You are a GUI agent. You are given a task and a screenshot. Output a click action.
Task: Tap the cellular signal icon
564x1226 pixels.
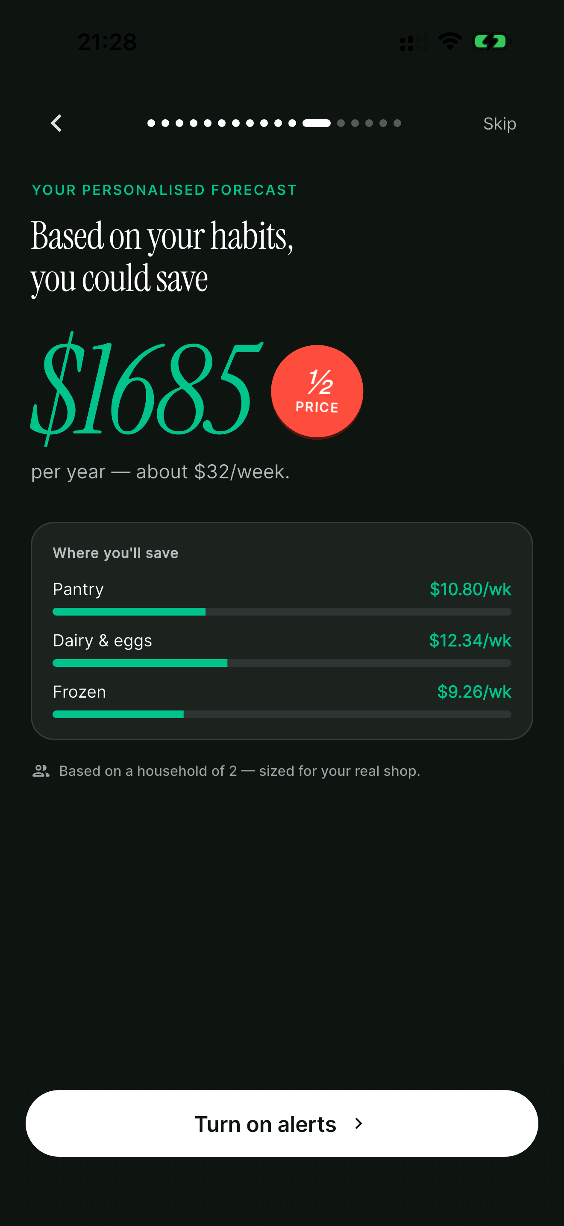pyautogui.click(x=413, y=42)
